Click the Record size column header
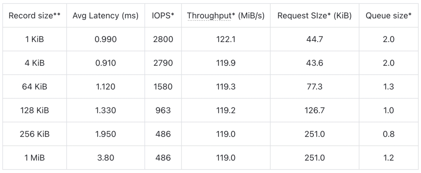Viewport: 421px width, 173px height. click(35, 16)
